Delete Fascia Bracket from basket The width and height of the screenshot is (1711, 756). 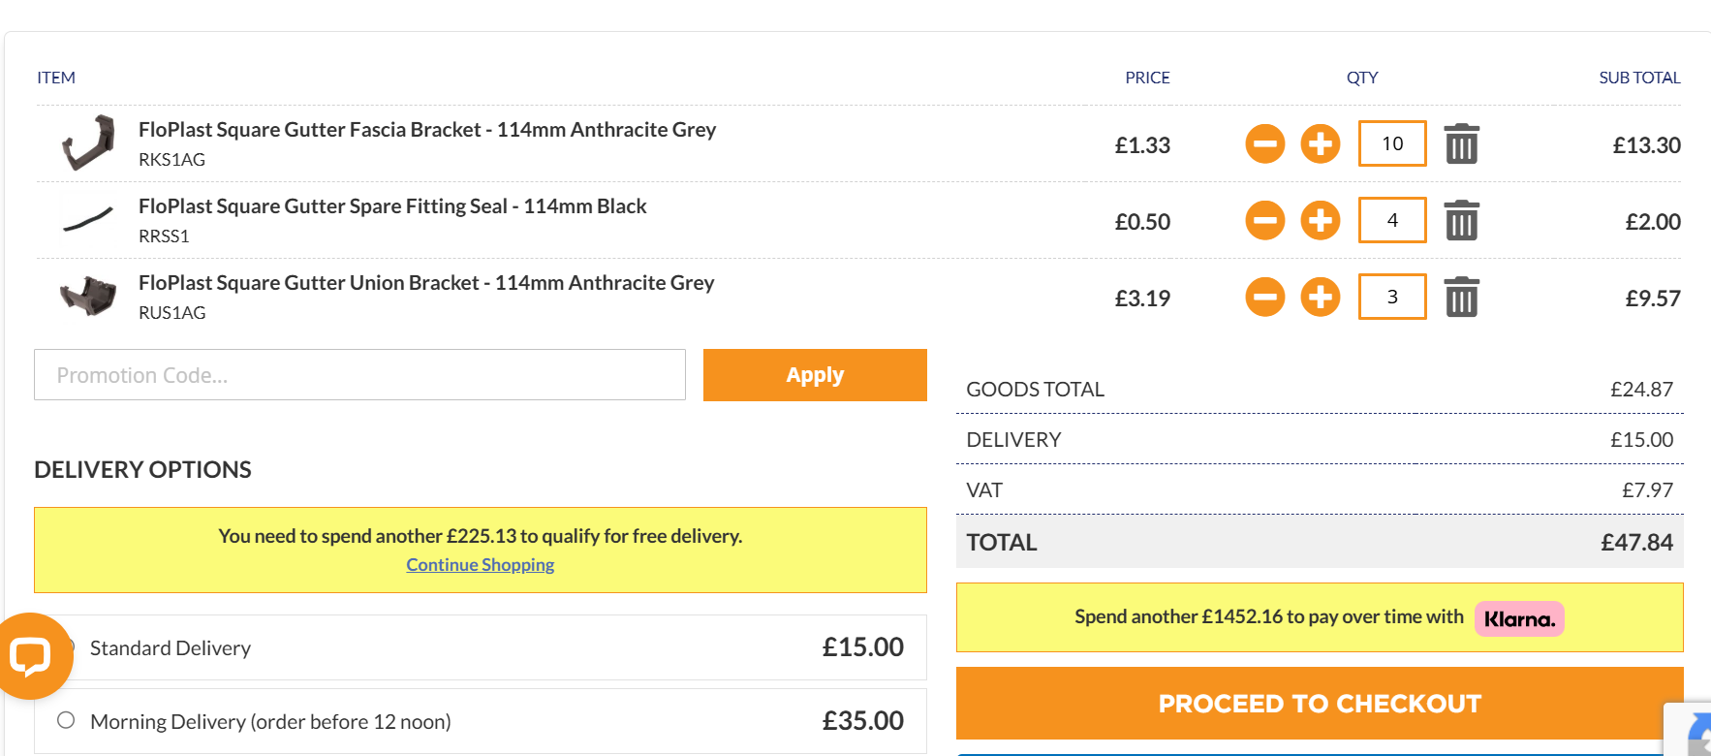pos(1461,144)
